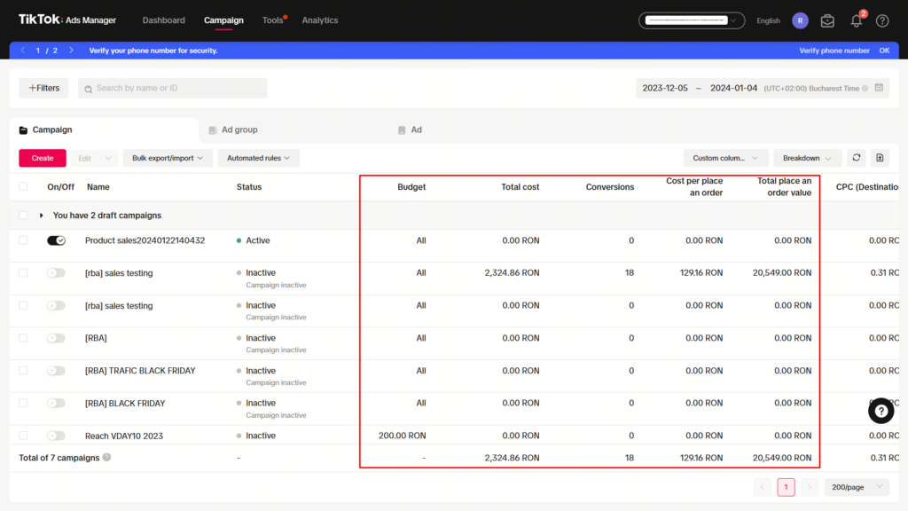Click the red Create button
908x511 pixels.
point(43,158)
